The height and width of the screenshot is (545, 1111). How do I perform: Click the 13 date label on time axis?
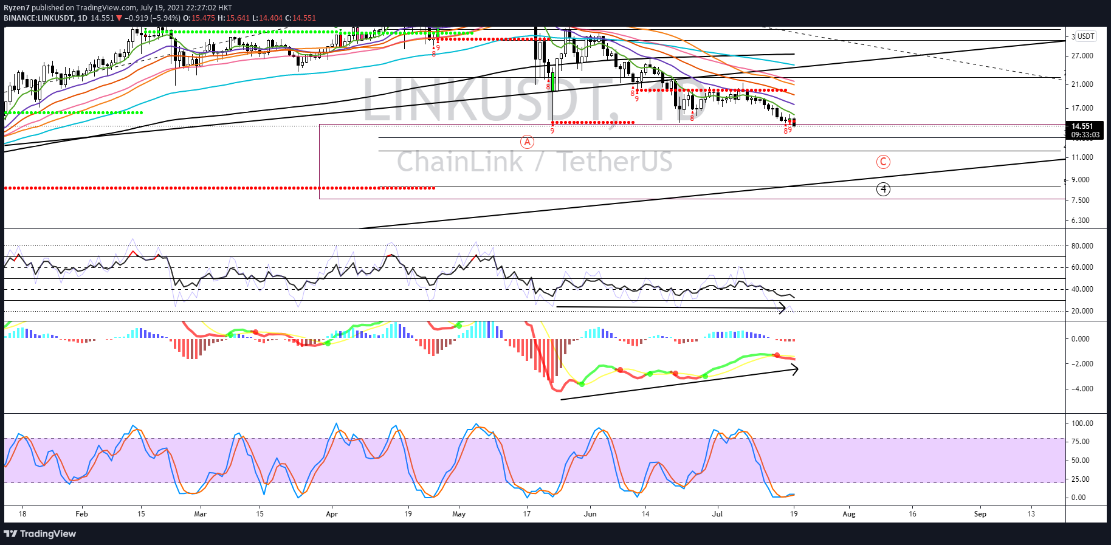point(1031,514)
